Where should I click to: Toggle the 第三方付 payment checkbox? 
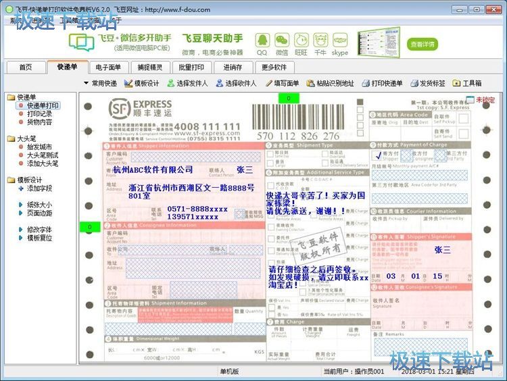point(440,156)
